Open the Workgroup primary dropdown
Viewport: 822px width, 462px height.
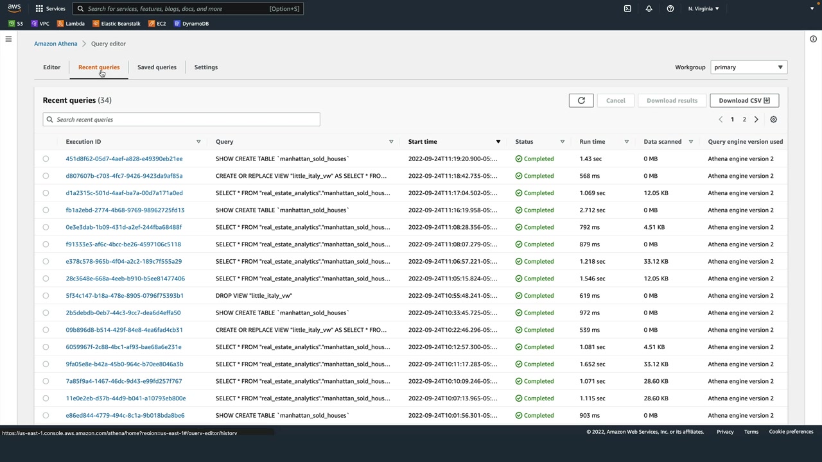tap(748, 67)
